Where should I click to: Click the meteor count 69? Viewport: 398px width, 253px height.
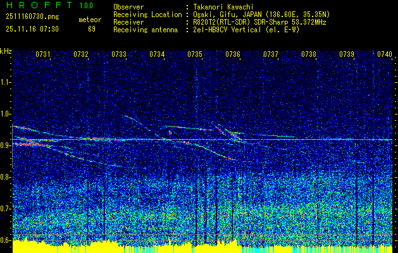tap(92, 29)
